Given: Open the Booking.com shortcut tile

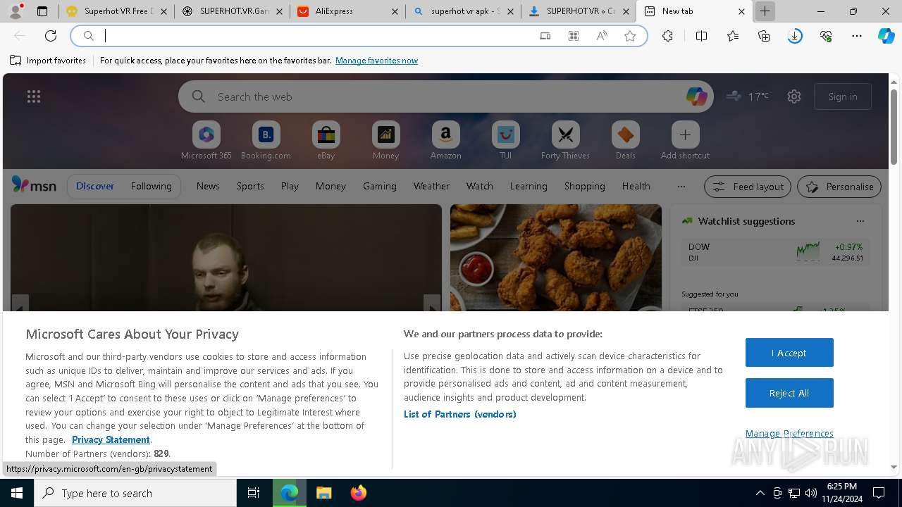Looking at the screenshot, I should [266, 141].
